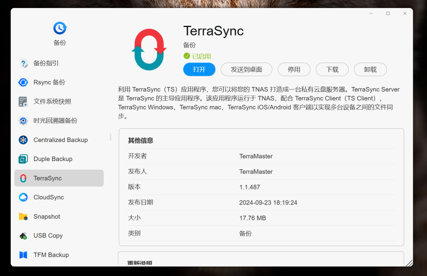Click the TerraMaster value in the 开发者 row
The image size is (427, 276).
[x=256, y=156]
